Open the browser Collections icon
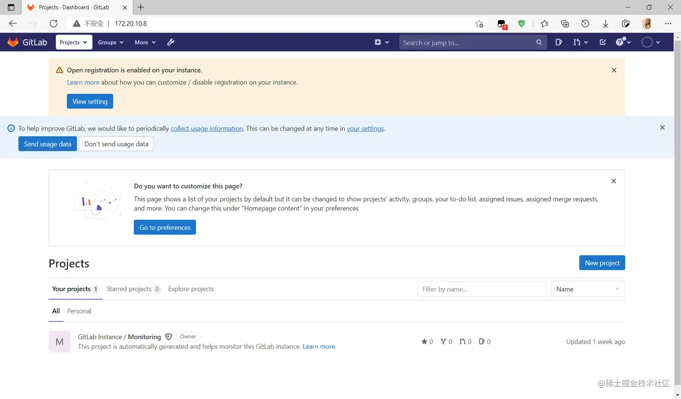The width and height of the screenshot is (681, 399). pos(565,23)
